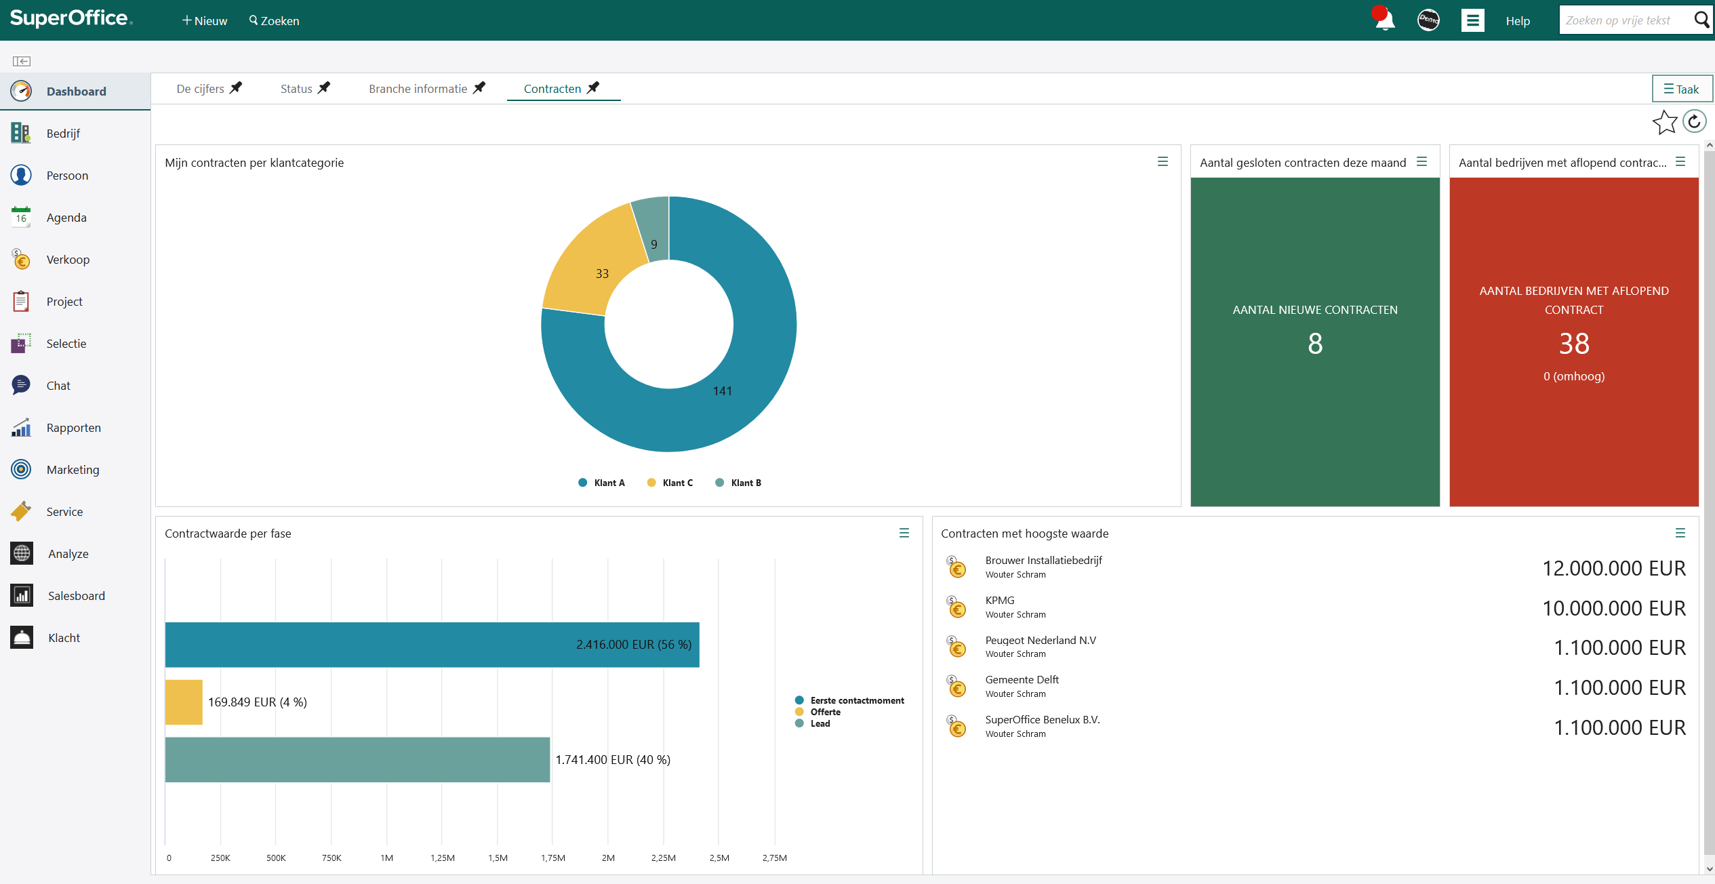Click the green Aantal nieuwe contracten tile

tap(1315, 342)
